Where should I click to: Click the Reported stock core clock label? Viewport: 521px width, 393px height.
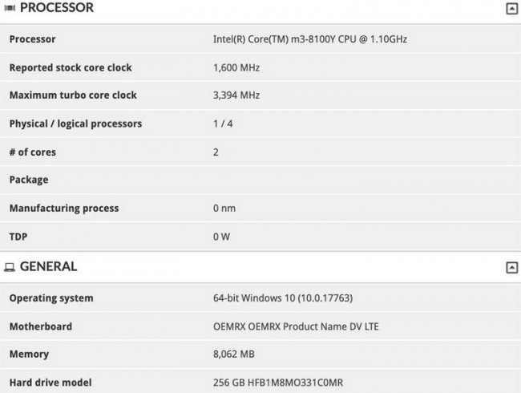coord(71,67)
